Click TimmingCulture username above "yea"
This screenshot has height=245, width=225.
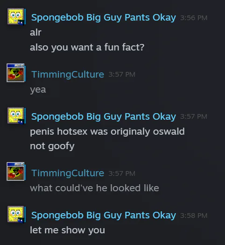pyautogui.click(x=68, y=74)
